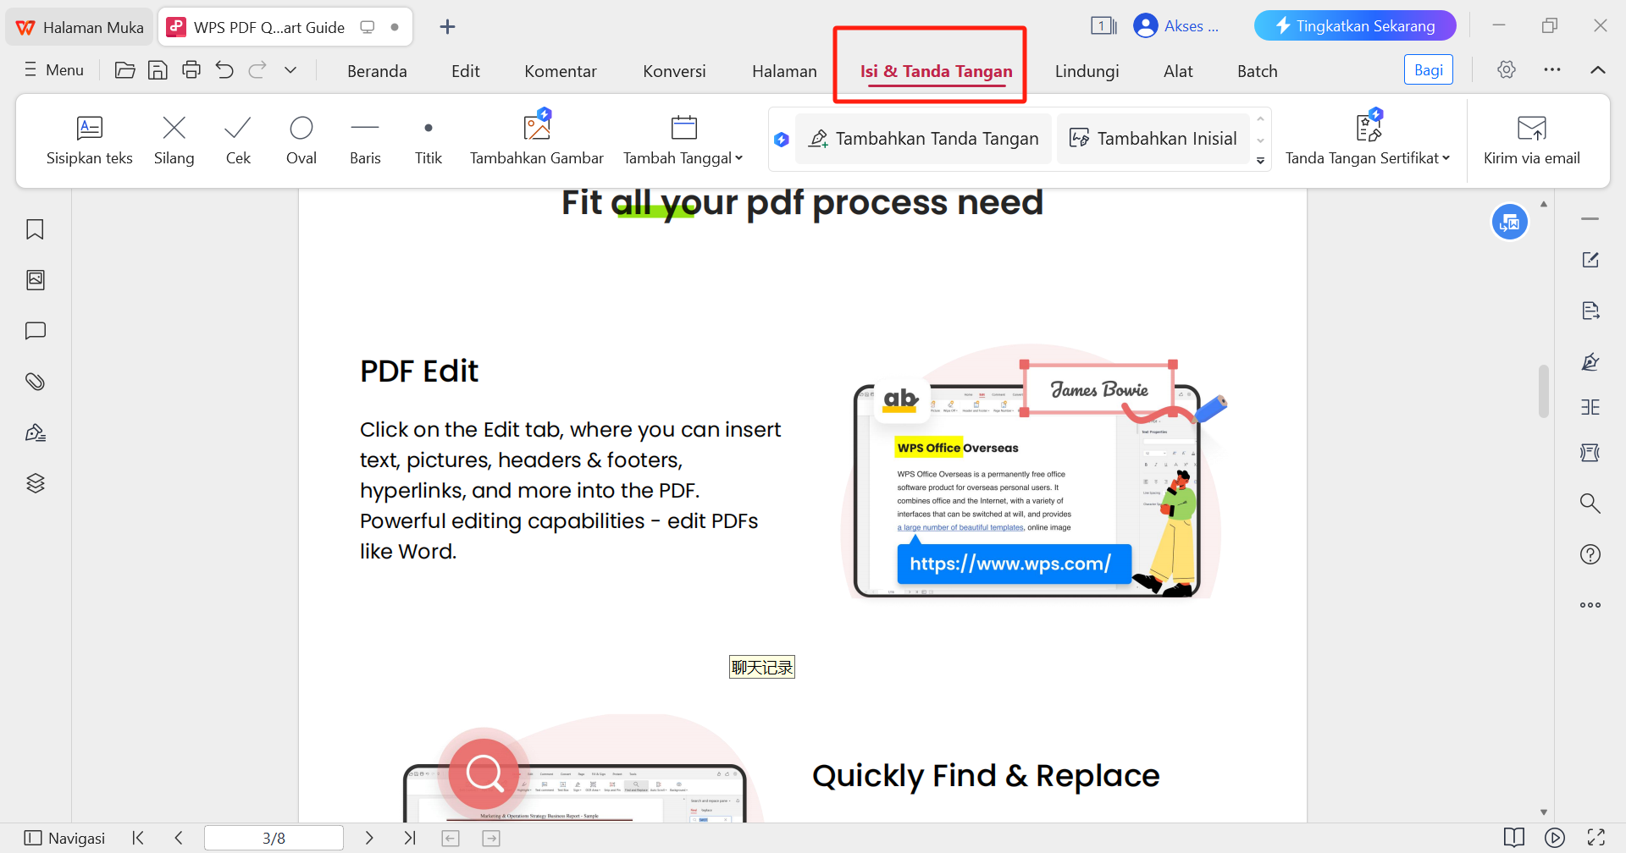Click the pen sign icon in right sidebar
This screenshot has height=853, width=1626.
pos(1590,361)
